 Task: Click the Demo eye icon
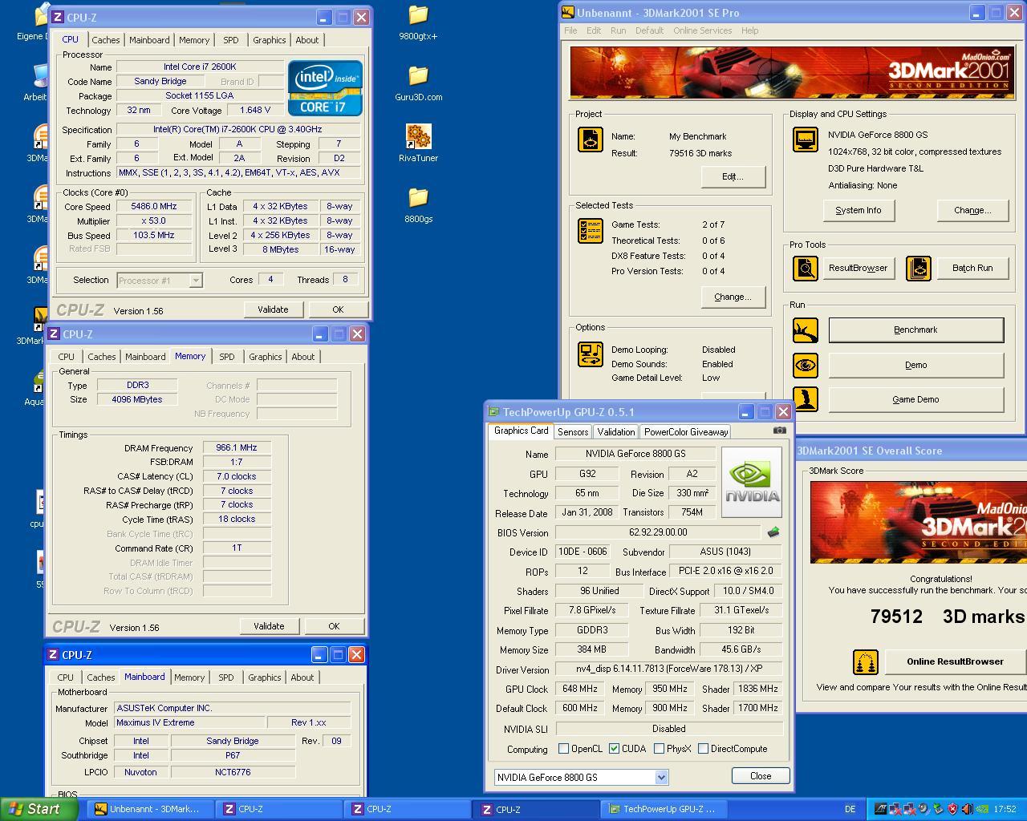[x=805, y=366]
